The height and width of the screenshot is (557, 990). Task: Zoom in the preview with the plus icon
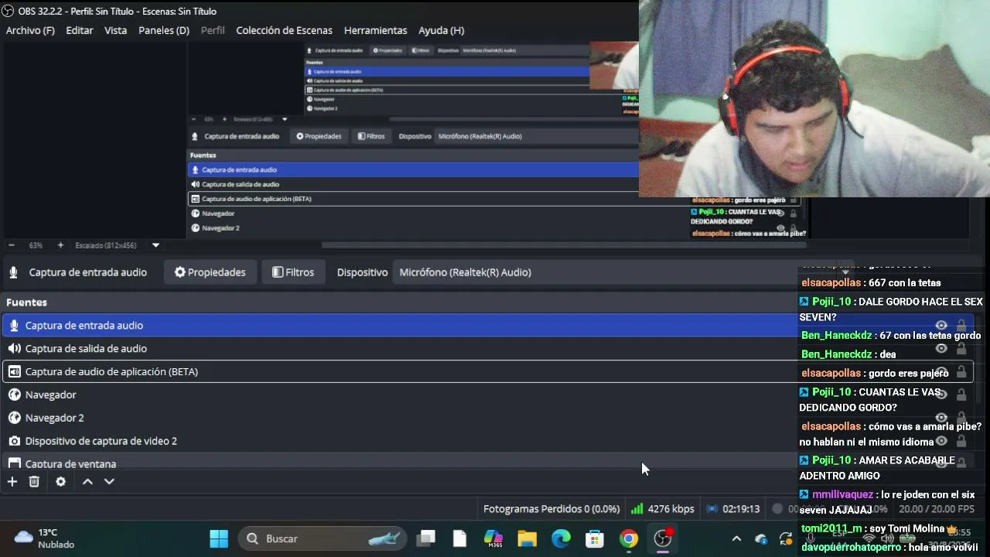pos(60,245)
